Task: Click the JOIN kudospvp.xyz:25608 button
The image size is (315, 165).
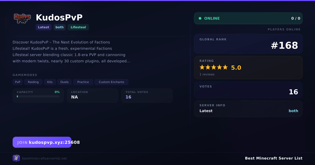Action: pyautogui.click(x=42, y=142)
